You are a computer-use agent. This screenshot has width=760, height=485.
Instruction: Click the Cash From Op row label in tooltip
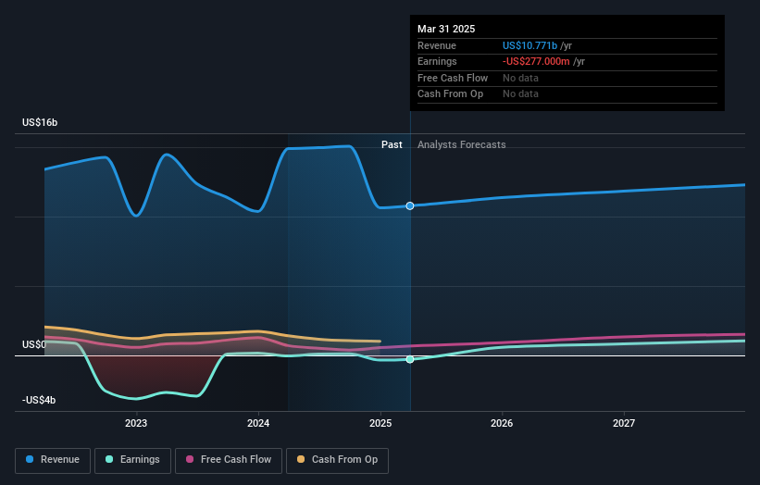[x=450, y=94]
